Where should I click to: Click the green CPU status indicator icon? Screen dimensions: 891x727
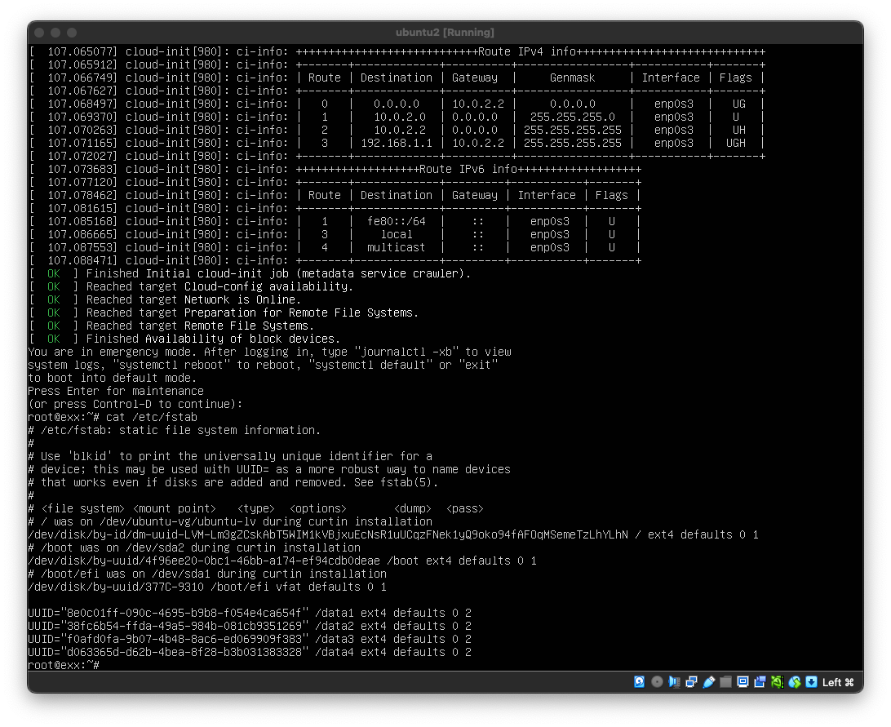pos(778,682)
